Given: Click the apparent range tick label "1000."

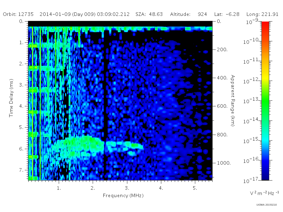Looking at the screenshot, I should (224, 163).
